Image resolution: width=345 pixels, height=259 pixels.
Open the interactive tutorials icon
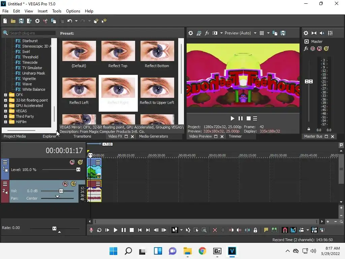point(96,21)
